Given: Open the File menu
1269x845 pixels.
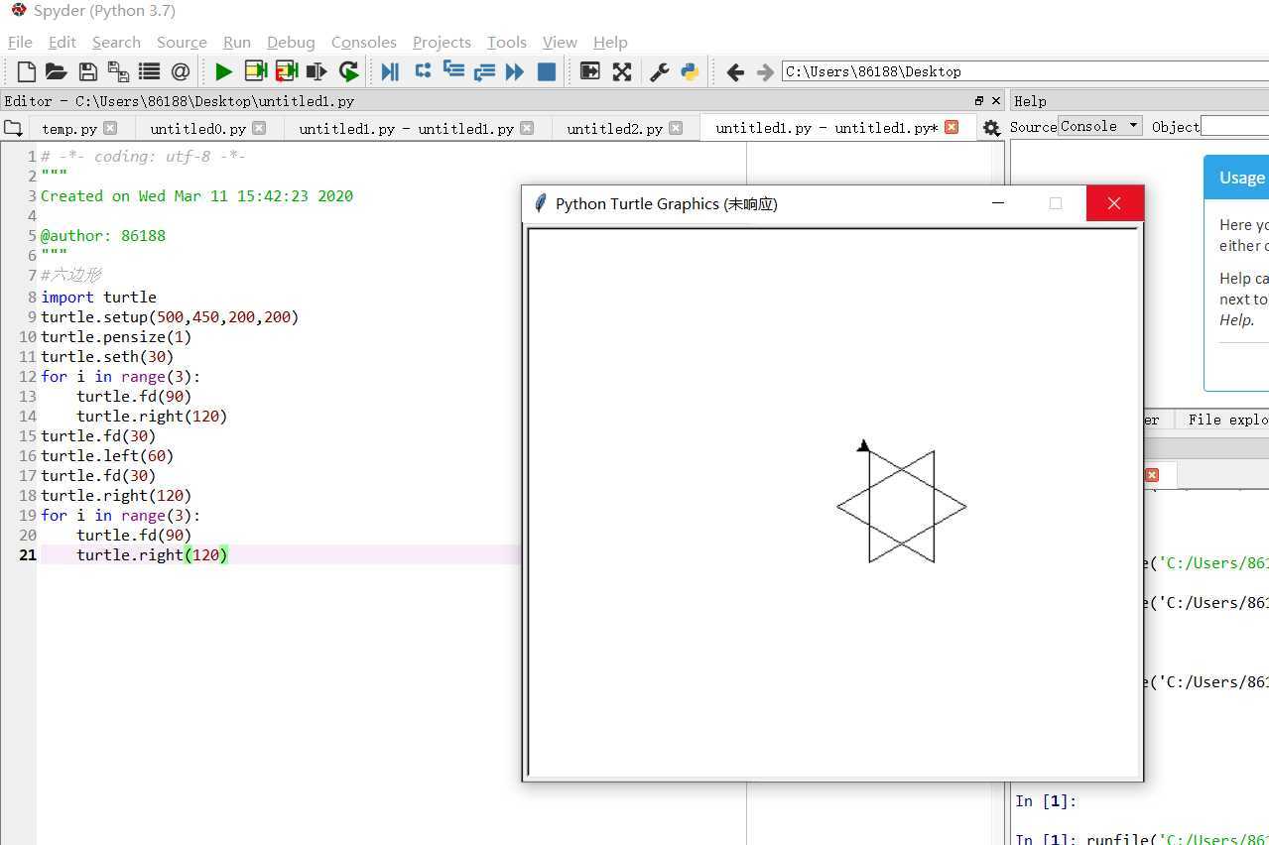Looking at the screenshot, I should pyautogui.click(x=20, y=42).
